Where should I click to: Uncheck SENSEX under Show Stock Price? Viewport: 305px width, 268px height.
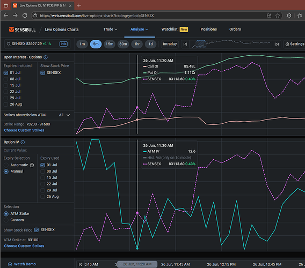click(x=42, y=73)
